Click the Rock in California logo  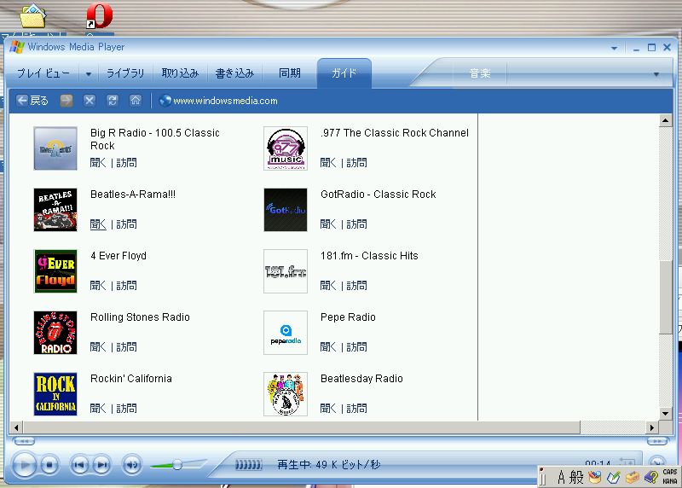tap(55, 394)
